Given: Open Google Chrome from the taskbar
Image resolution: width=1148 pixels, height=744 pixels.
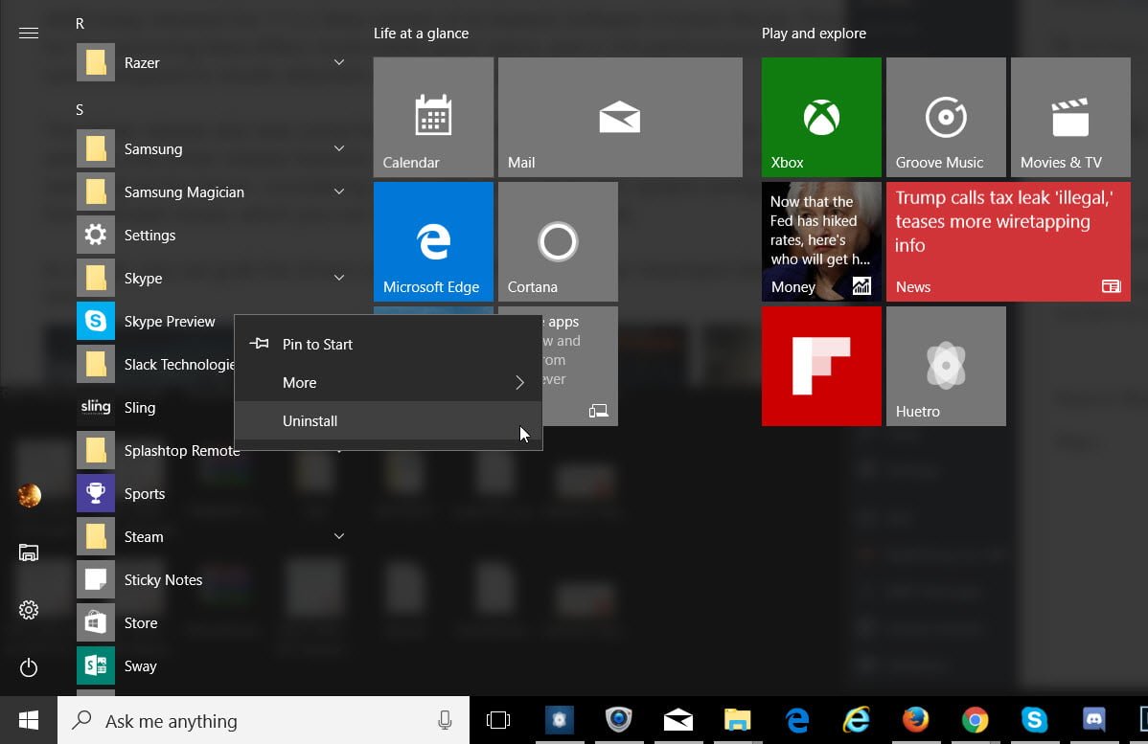Looking at the screenshot, I should point(976,721).
